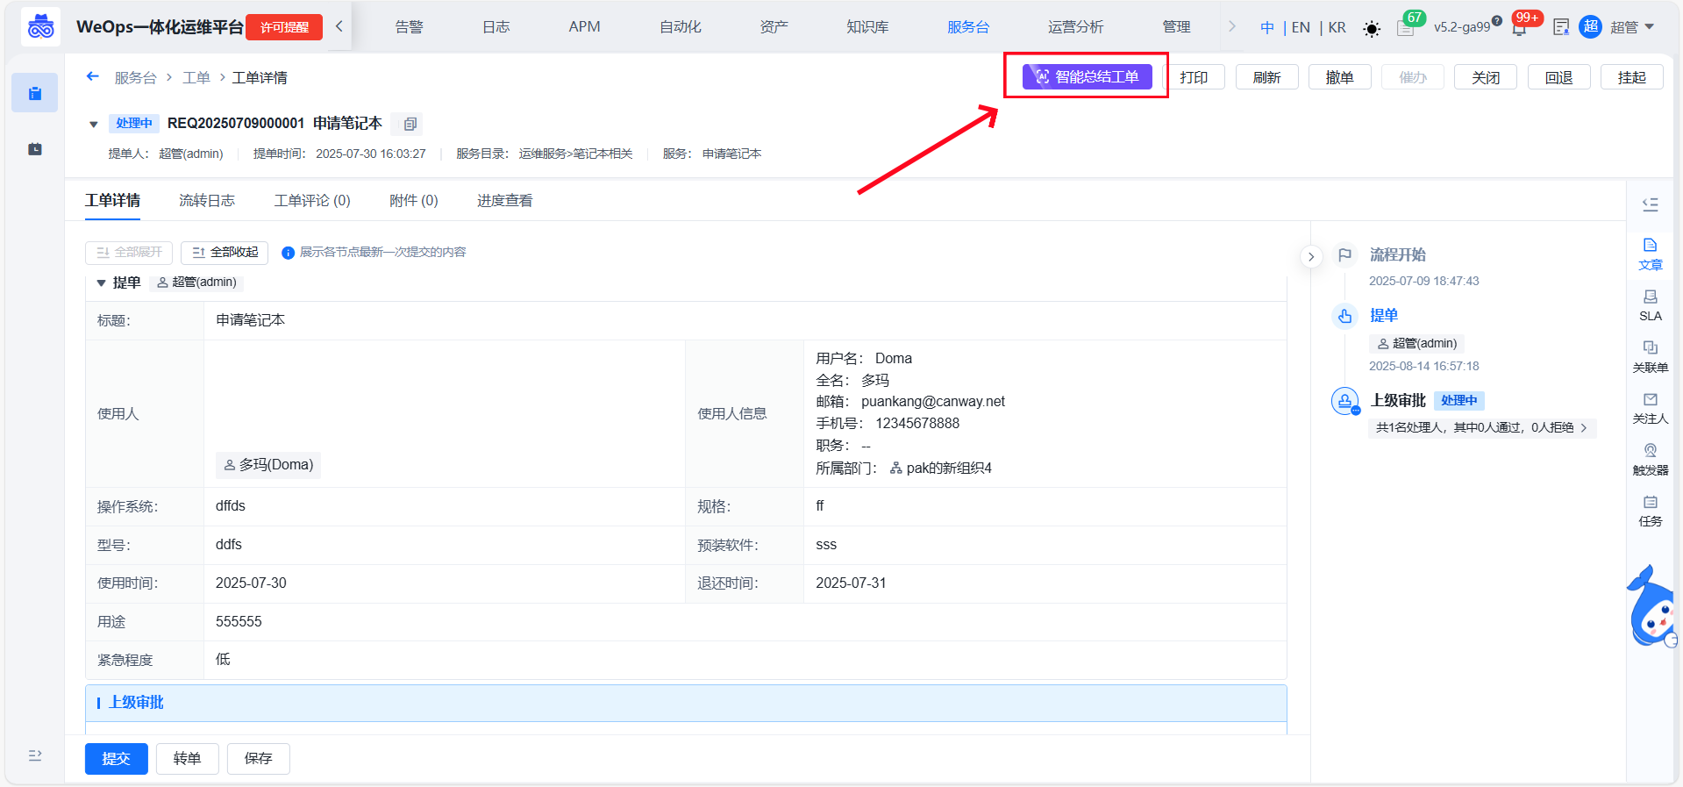
Task: Collapse the ticket header triangle
Action: 94,125
